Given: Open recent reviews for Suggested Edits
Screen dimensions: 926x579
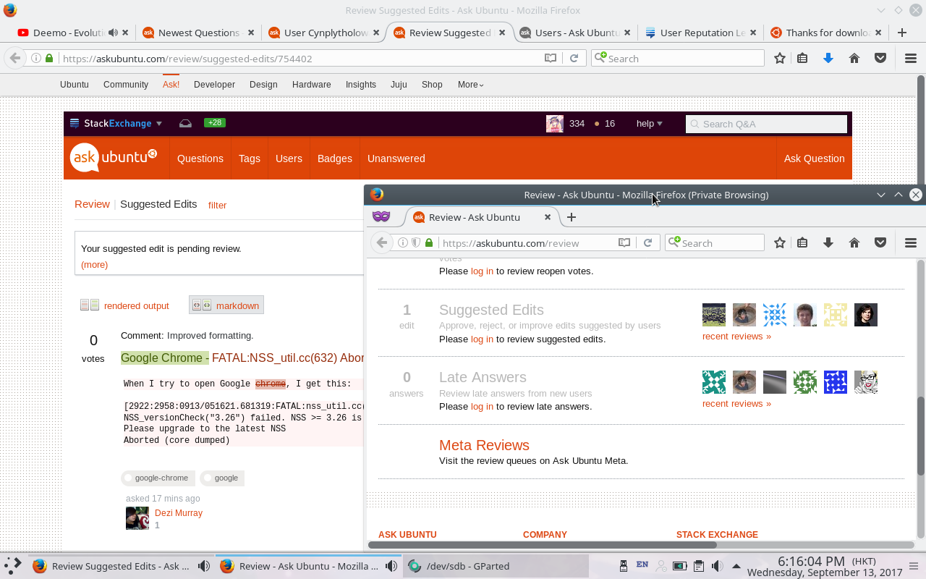Looking at the screenshot, I should pyautogui.click(x=736, y=336).
